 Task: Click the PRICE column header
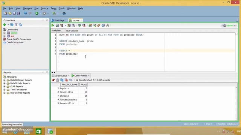(x=83, y=84)
